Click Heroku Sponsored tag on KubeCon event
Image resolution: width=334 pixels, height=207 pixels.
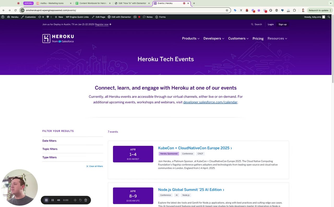[169, 154]
